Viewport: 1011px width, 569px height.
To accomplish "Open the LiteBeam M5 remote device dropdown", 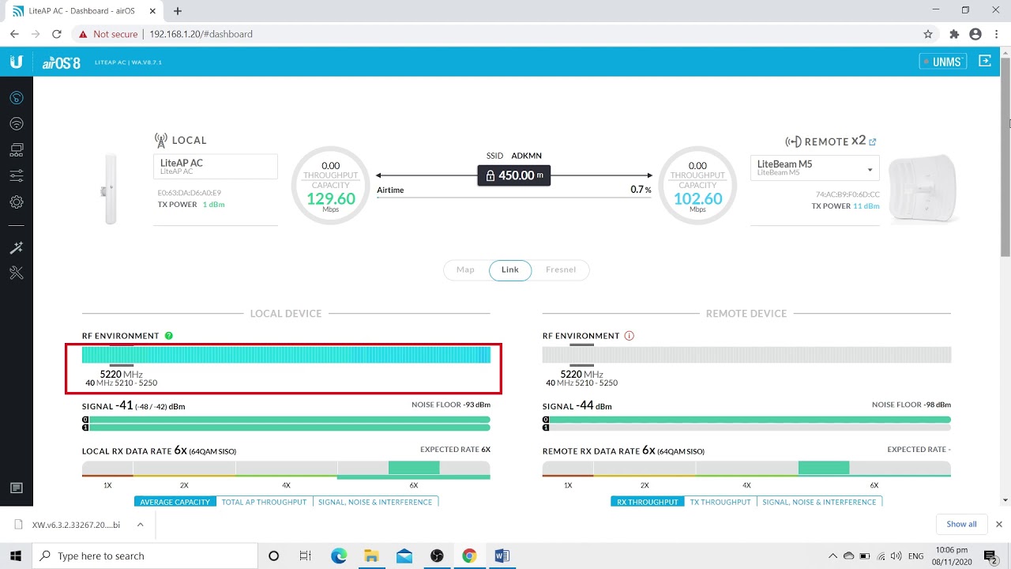I will 814,168.
